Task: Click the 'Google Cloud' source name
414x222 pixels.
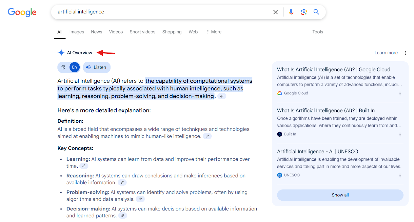Action: click(x=296, y=93)
